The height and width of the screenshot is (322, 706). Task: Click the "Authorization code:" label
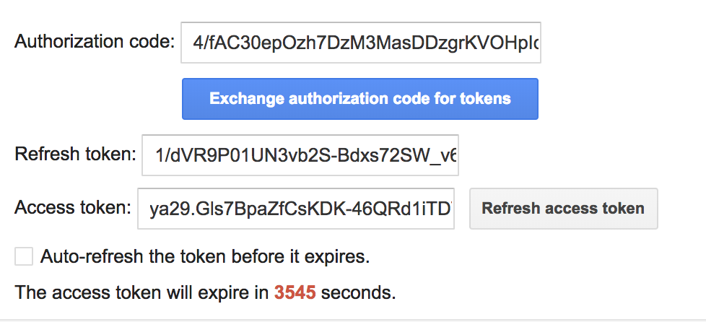[x=95, y=42]
